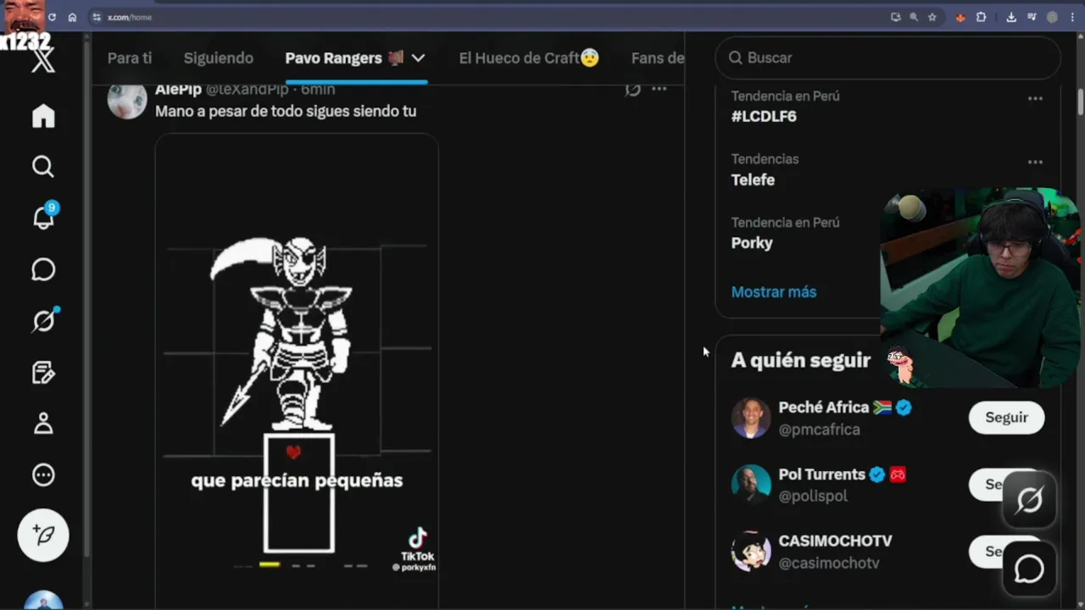Screen dimensions: 1085x610
Task: Click Grok explain icon on AlePip post
Action: (632, 90)
